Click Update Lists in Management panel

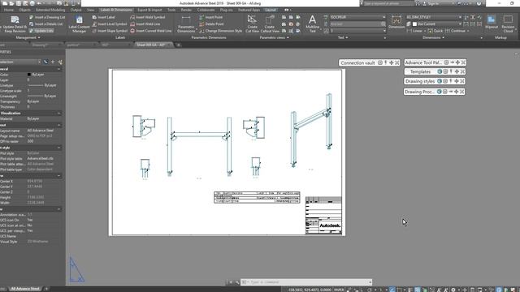pyautogui.click(x=41, y=31)
